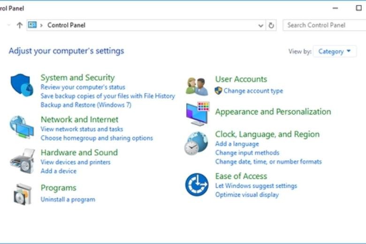366x244 pixels.
Task: Expand the breadcrumb chevron before Control Panel
Action: (x=41, y=25)
